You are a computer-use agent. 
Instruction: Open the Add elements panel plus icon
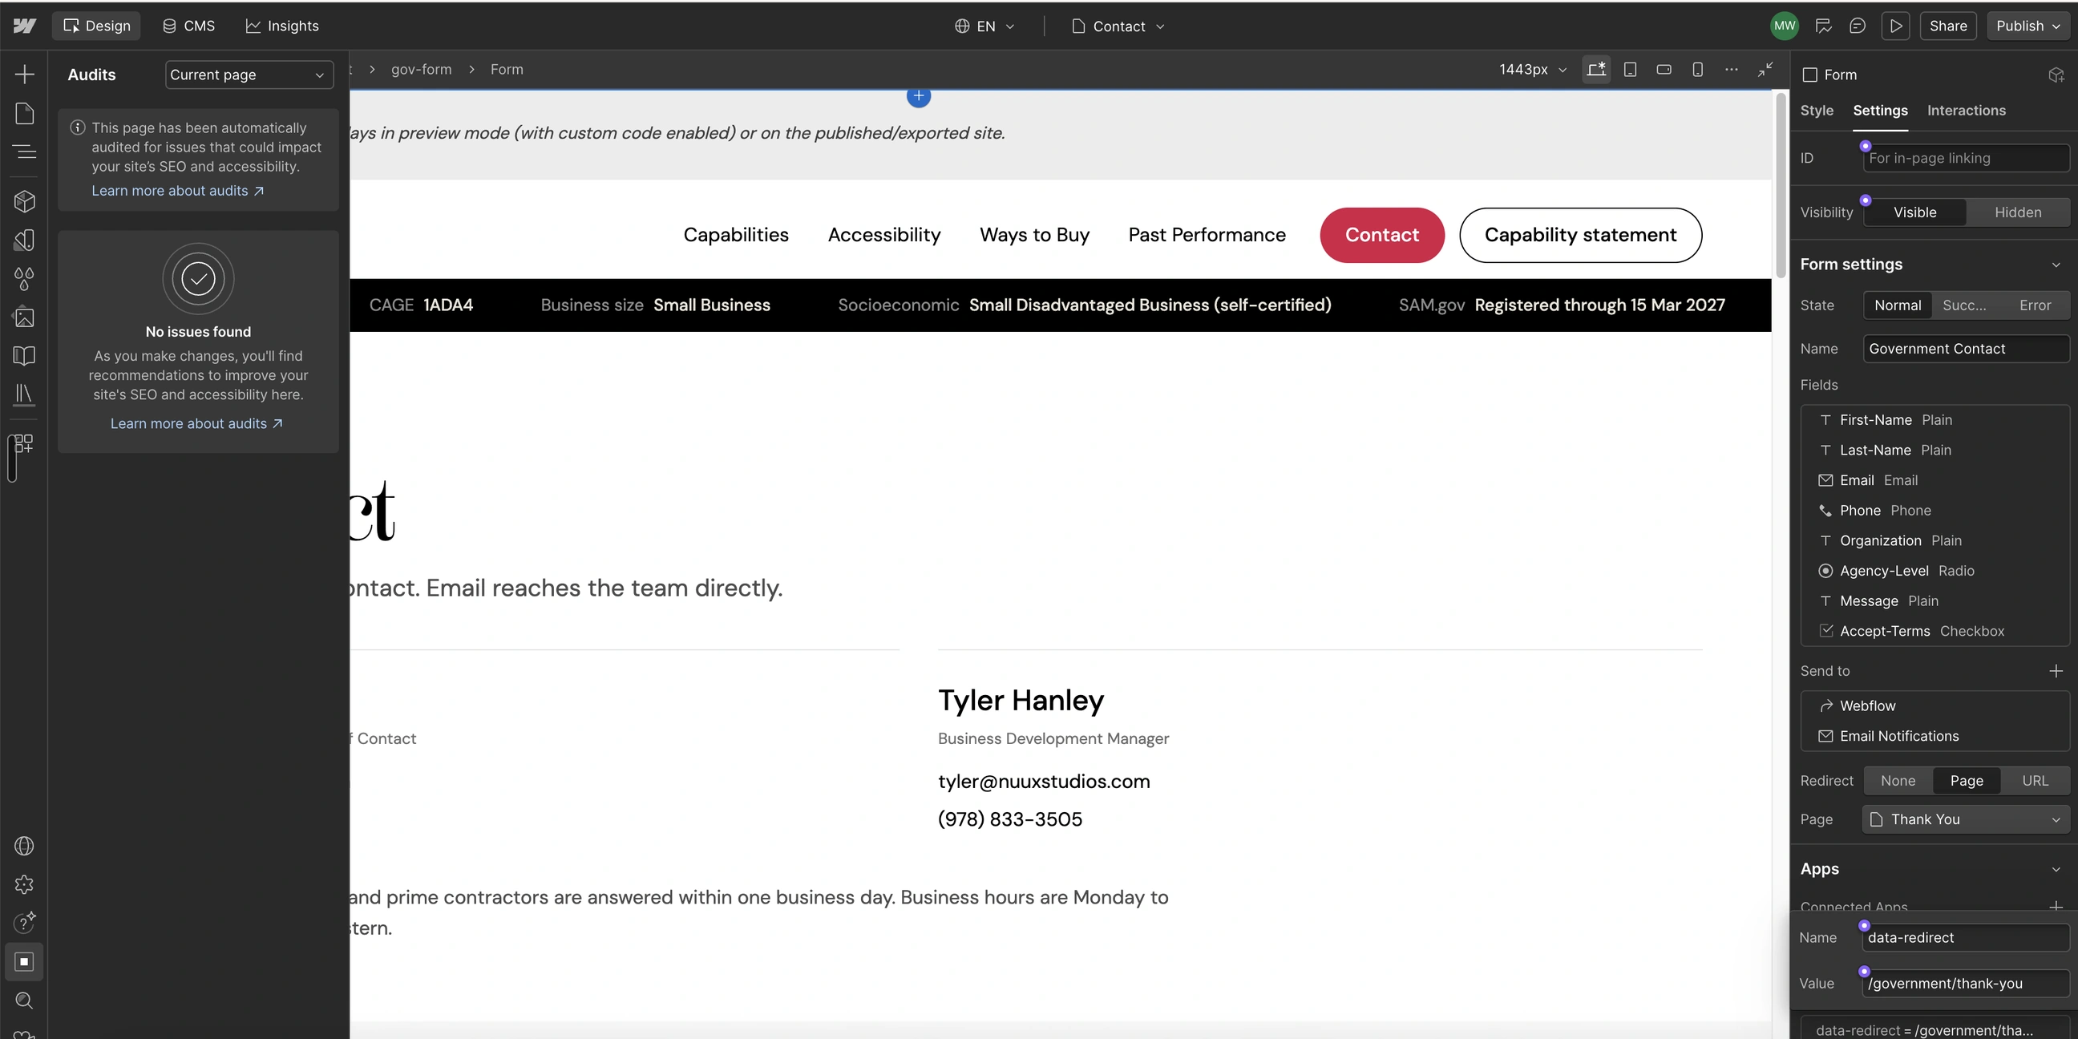tap(24, 75)
